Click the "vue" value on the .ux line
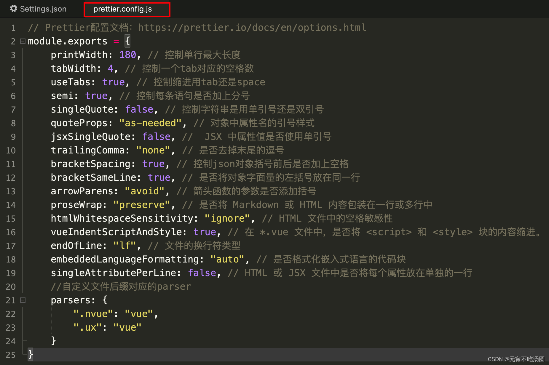 click(127, 327)
